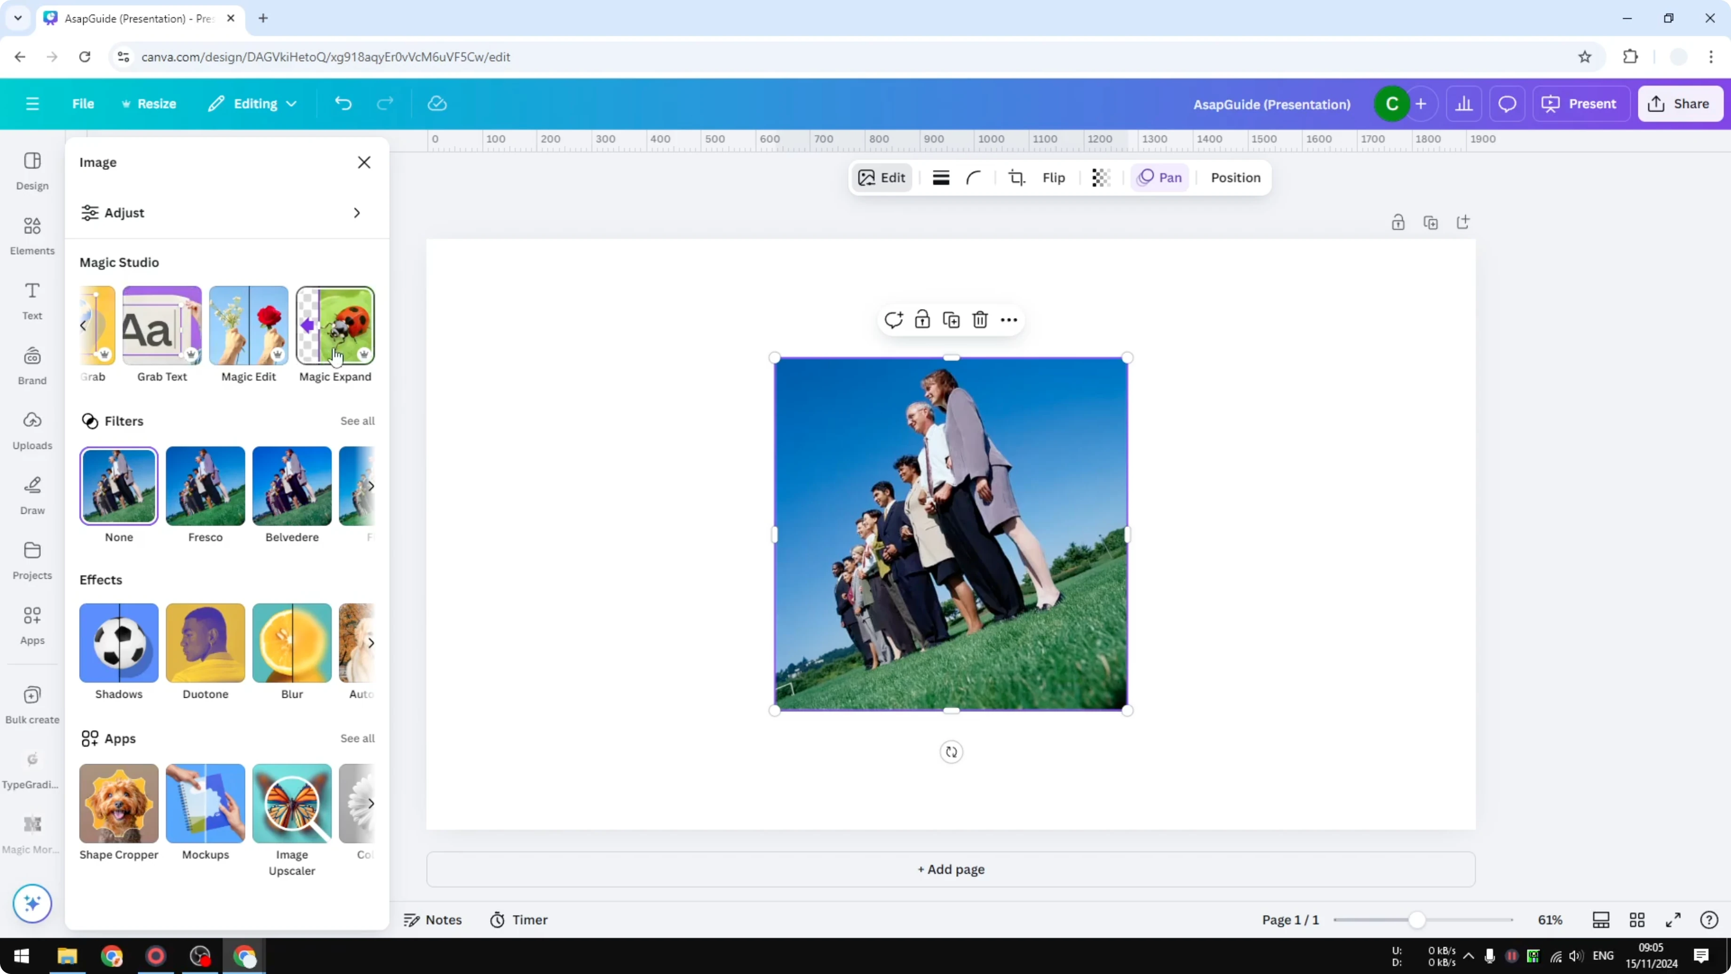This screenshot has height=974, width=1731.
Task: Open grid view from the status bar
Action: [x=1637, y=919]
